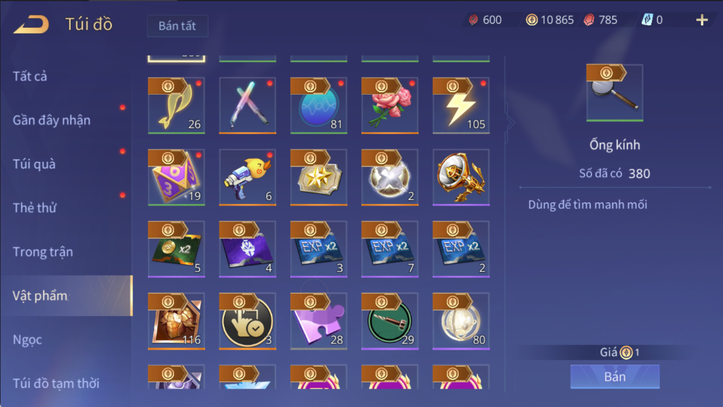The width and height of the screenshot is (723, 407).
Task: Select the duck water gun item
Action: point(247,177)
